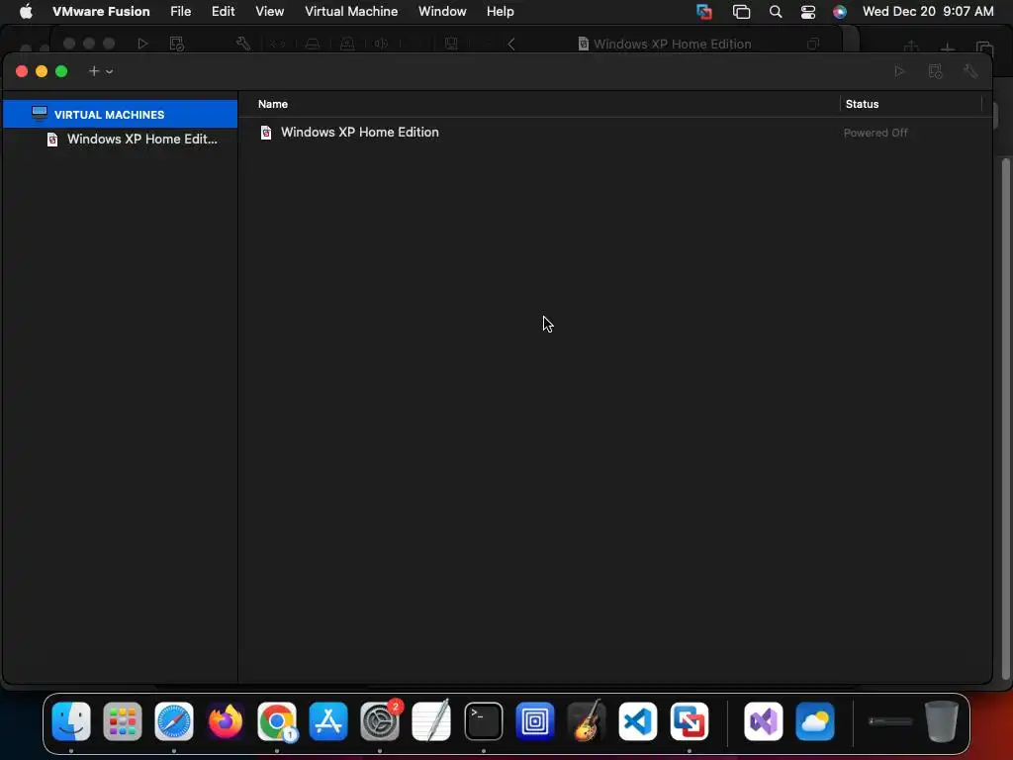Click the Stage Manager windows icon in menu bar

(741, 12)
